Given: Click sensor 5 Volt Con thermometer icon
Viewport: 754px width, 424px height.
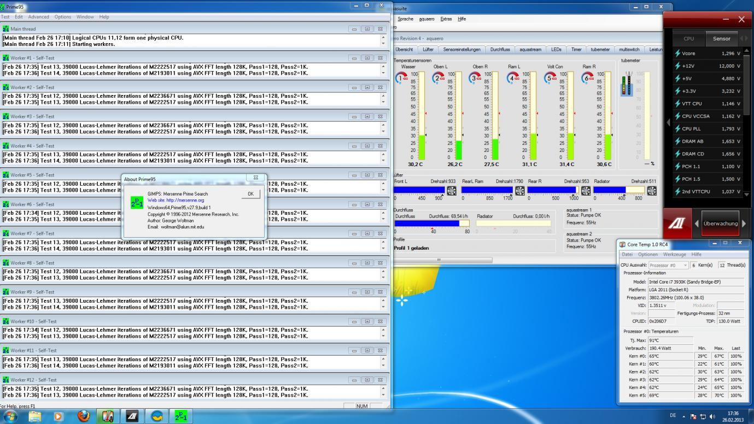Looking at the screenshot, I should pos(550,78).
